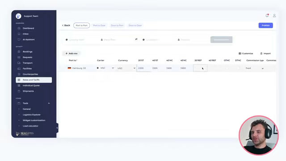
Task: Click the AI Assistant sidebar icon
Action: coord(19,39)
